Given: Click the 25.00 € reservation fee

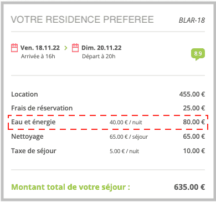Looking at the screenshot, I should click(x=194, y=108).
